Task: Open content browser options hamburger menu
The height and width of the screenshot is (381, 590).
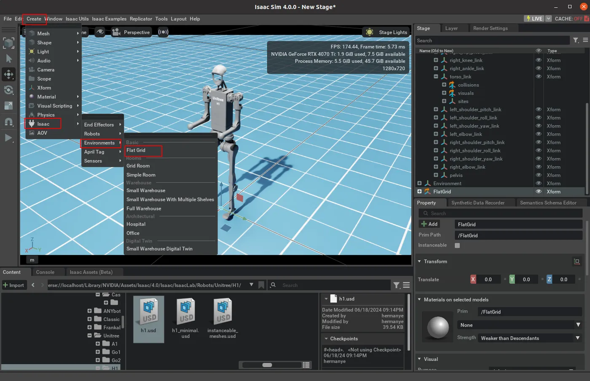Action: click(406, 285)
